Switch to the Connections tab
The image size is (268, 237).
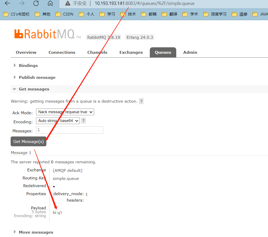62,52
